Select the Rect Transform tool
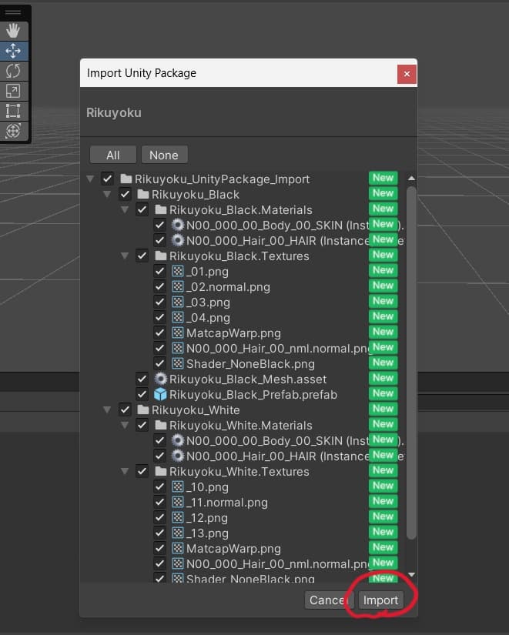 coord(13,112)
